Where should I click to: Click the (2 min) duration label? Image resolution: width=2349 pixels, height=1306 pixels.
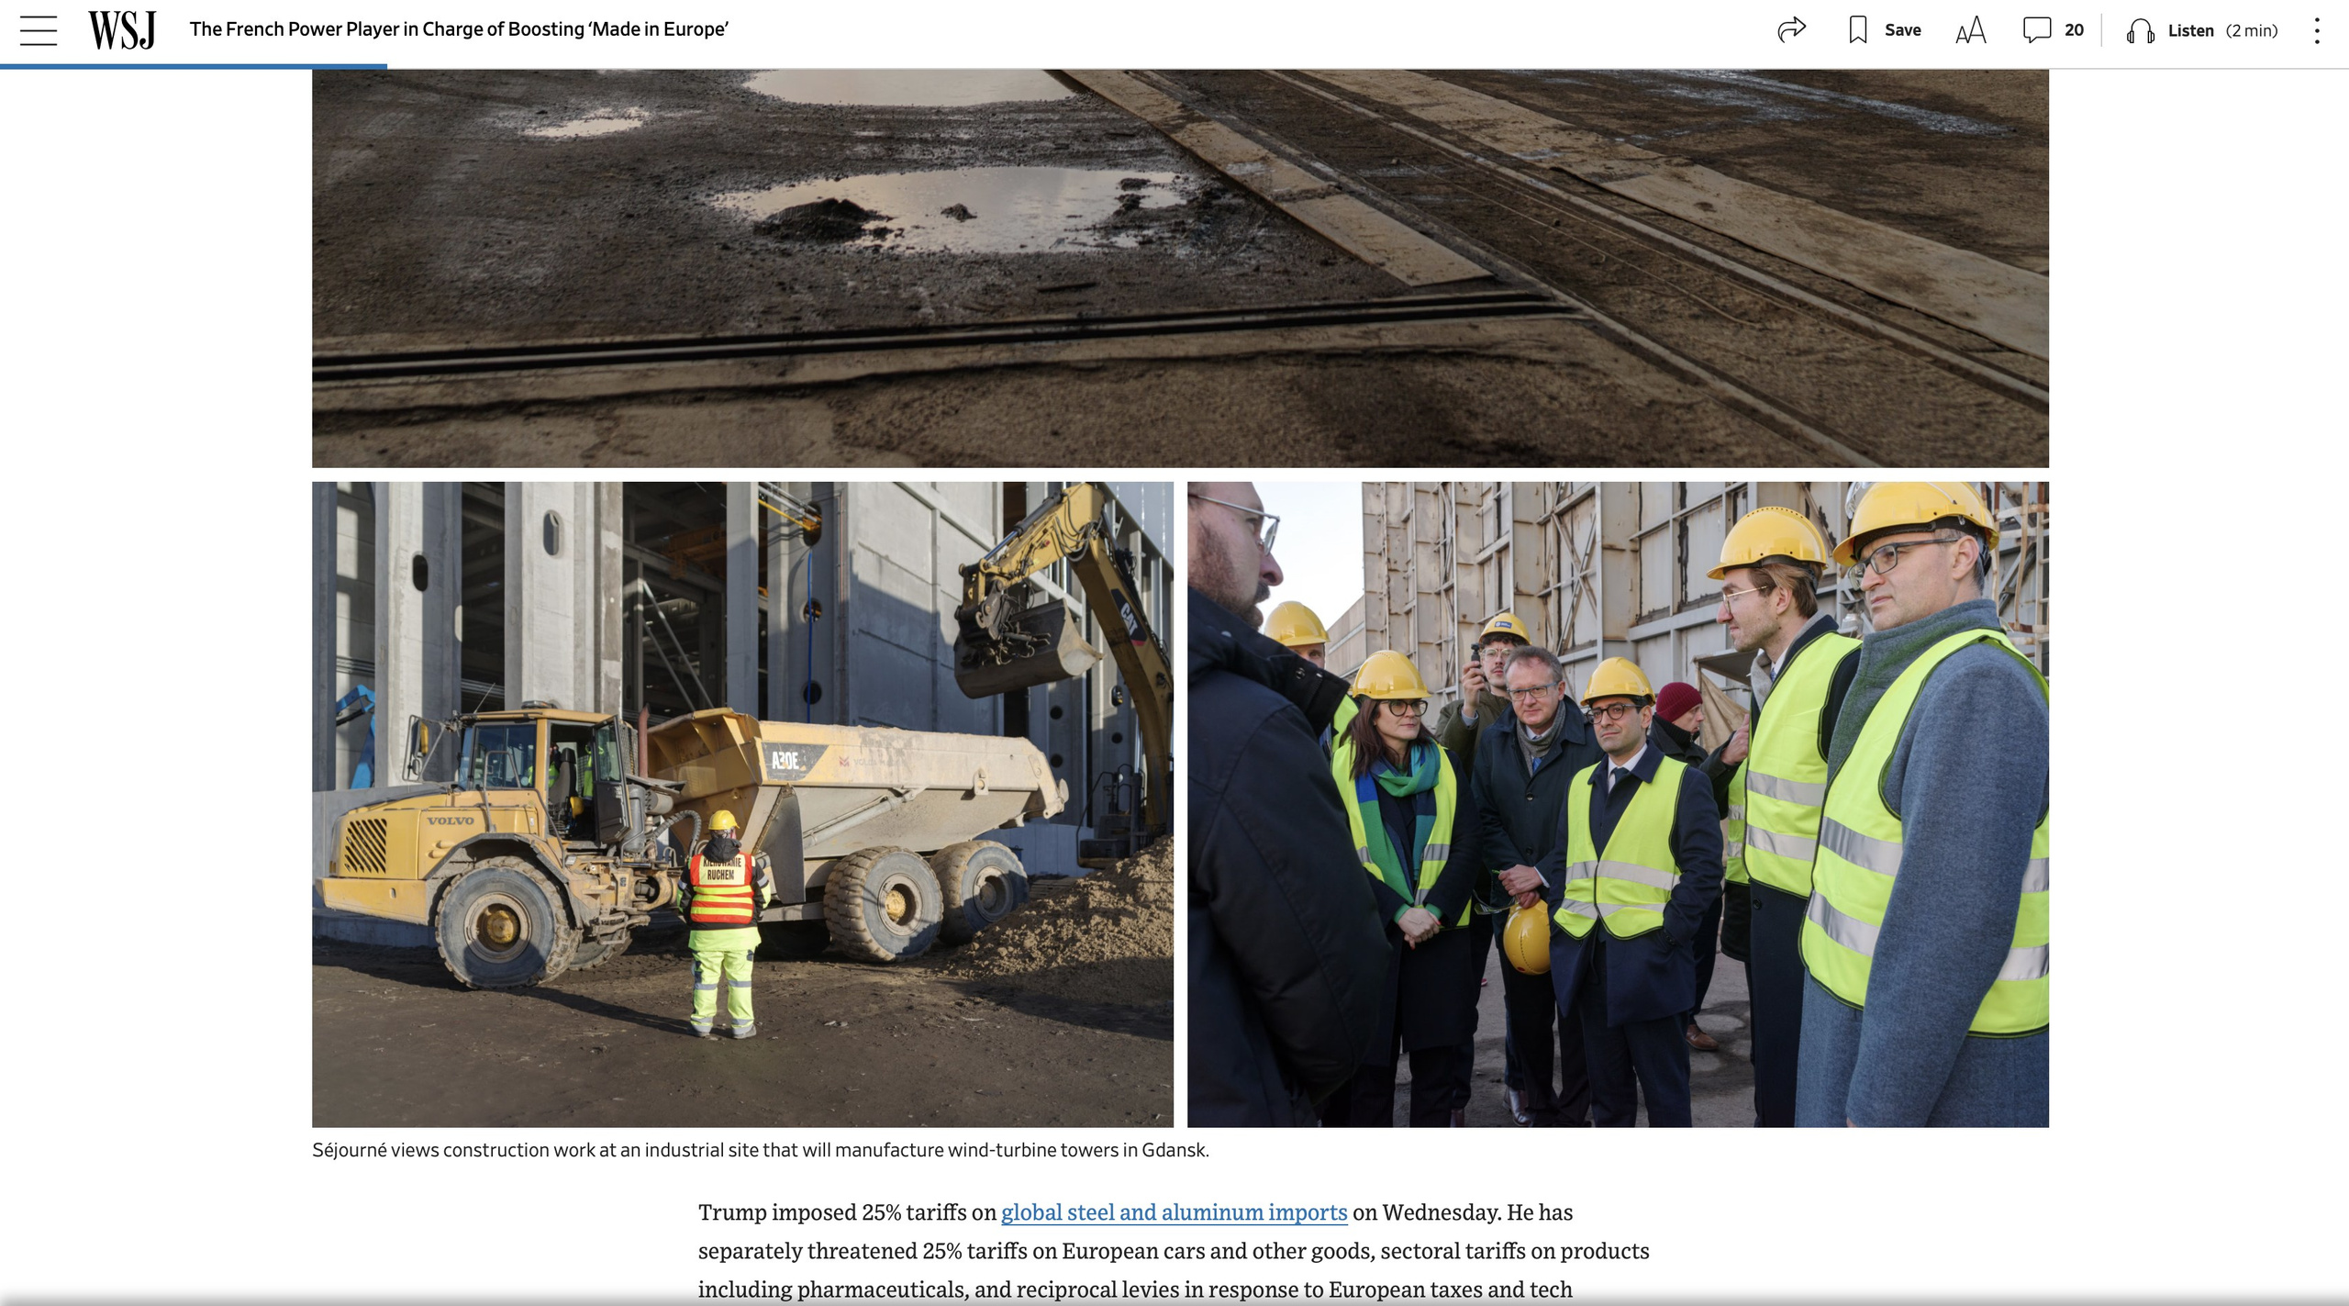pyautogui.click(x=2251, y=30)
